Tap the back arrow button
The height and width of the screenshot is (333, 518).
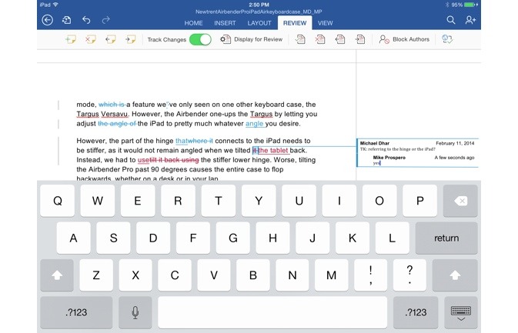click(x=48, y=20)
